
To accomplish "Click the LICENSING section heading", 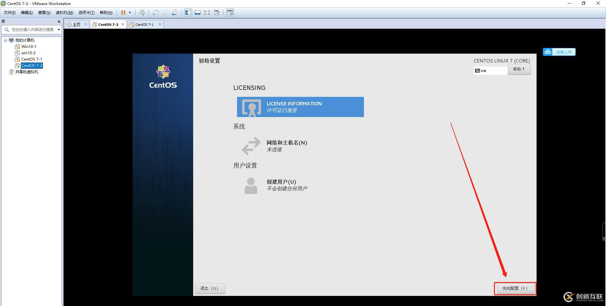I will tap(249, 88).
